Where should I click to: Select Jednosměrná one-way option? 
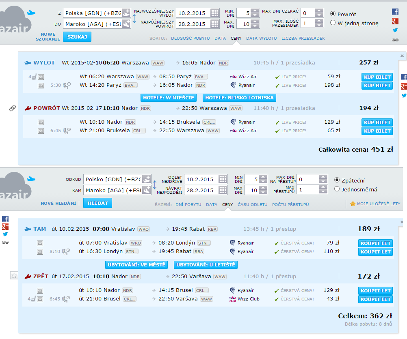point(337,189)
